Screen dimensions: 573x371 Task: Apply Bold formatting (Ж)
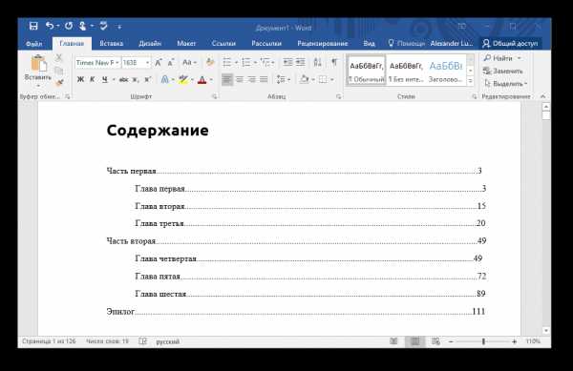tap(80, 79)
